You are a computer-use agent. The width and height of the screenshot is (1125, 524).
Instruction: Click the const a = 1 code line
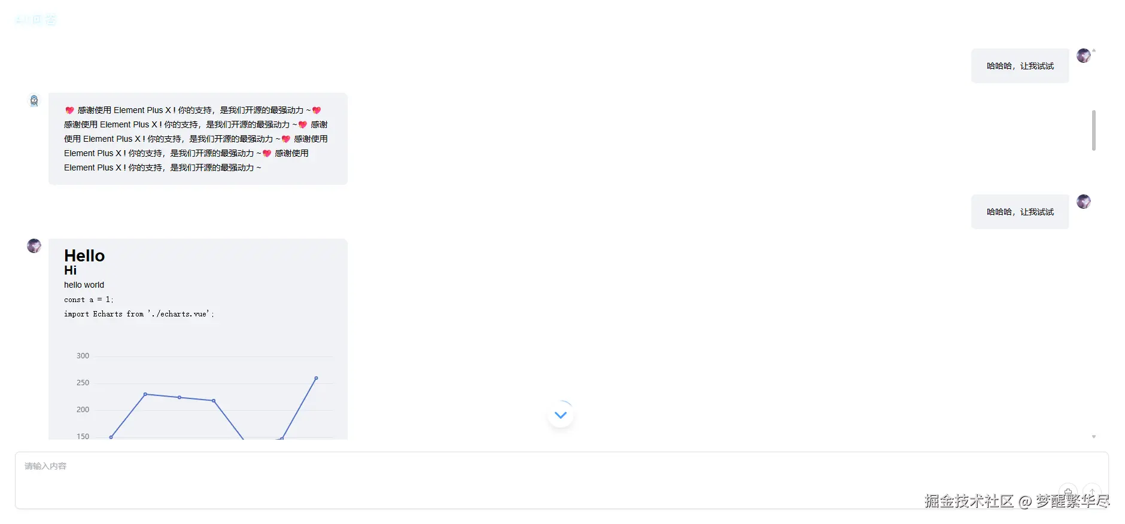pyautogui.click(x=89, y=300)
